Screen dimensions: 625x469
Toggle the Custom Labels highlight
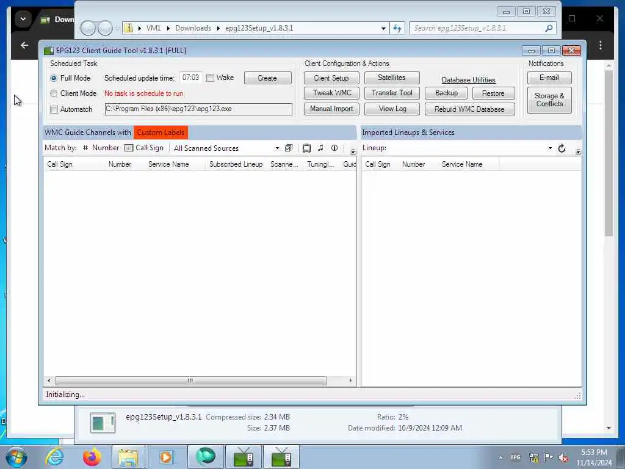161,133
